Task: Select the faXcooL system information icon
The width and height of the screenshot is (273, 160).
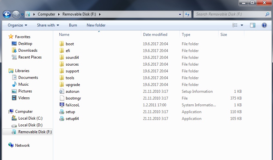Action: (x=62, y=105)
